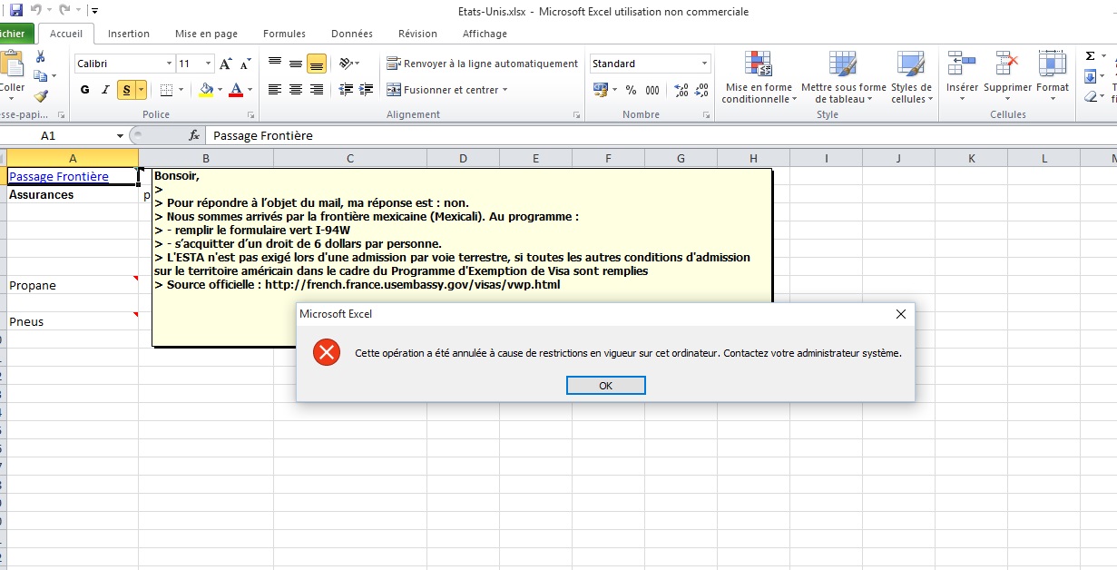
Task: Toggle center horizontal alignment
Action: 296,90
